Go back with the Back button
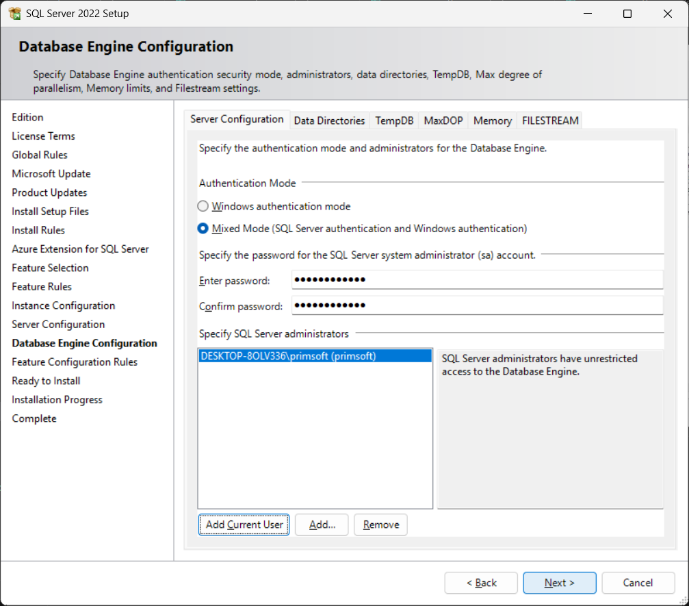 (481, 583)
